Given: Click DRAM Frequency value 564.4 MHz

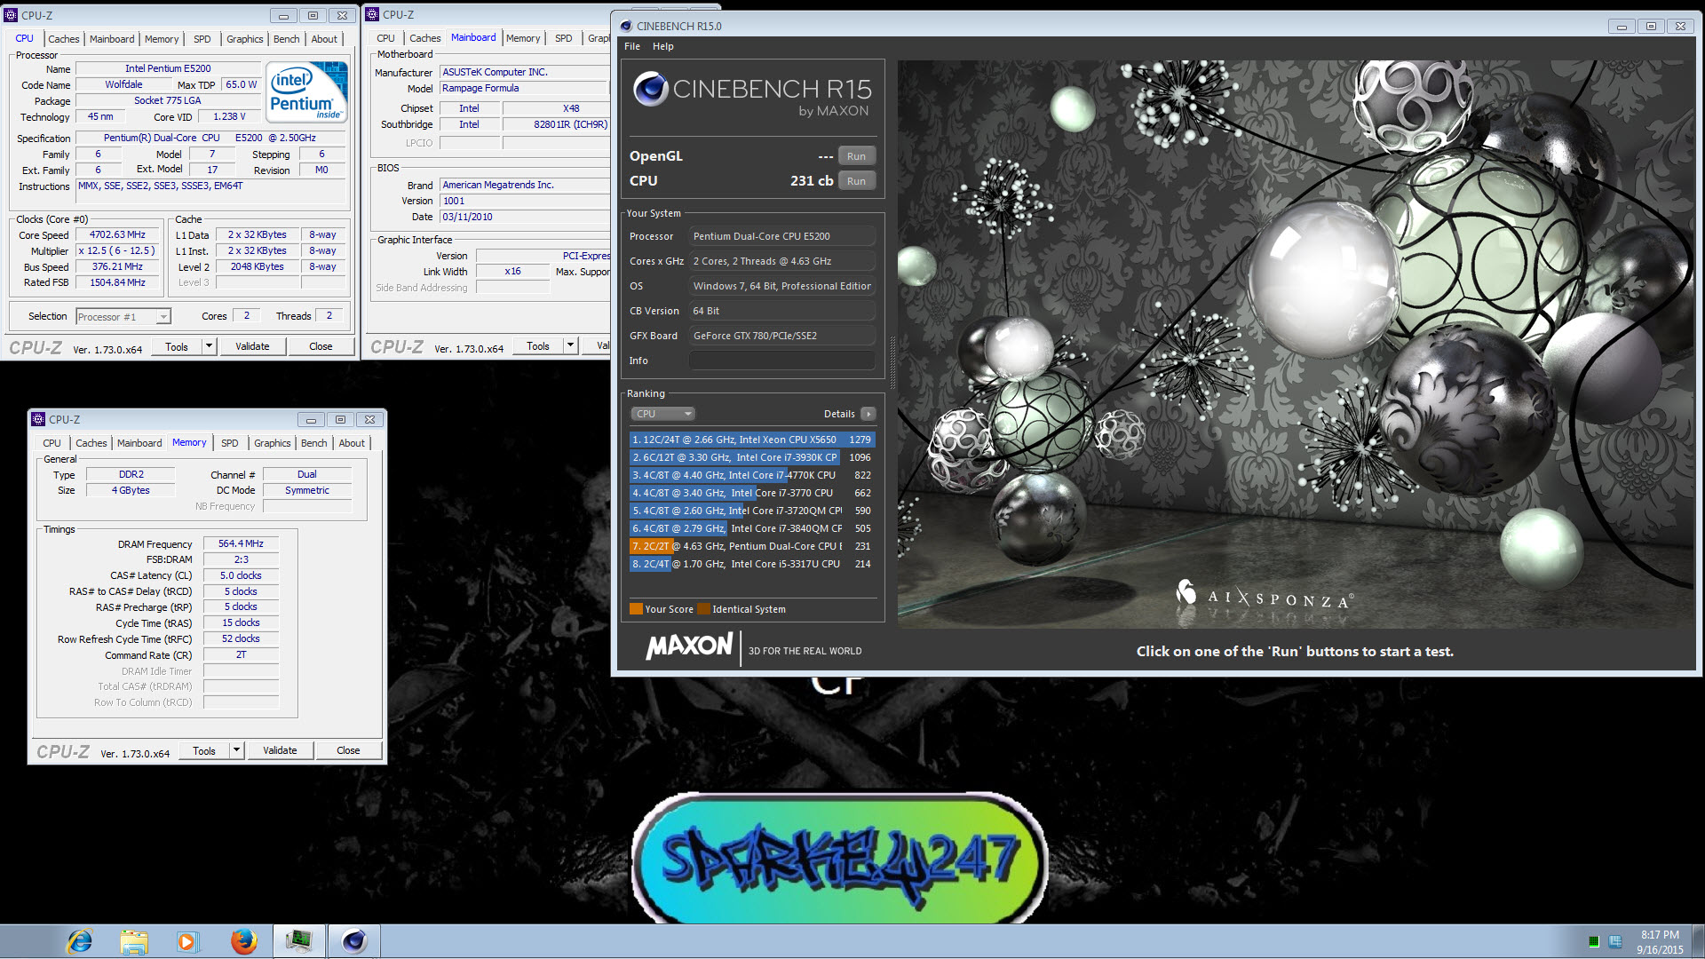Looking at the screenshot, I should coord(241,543).
